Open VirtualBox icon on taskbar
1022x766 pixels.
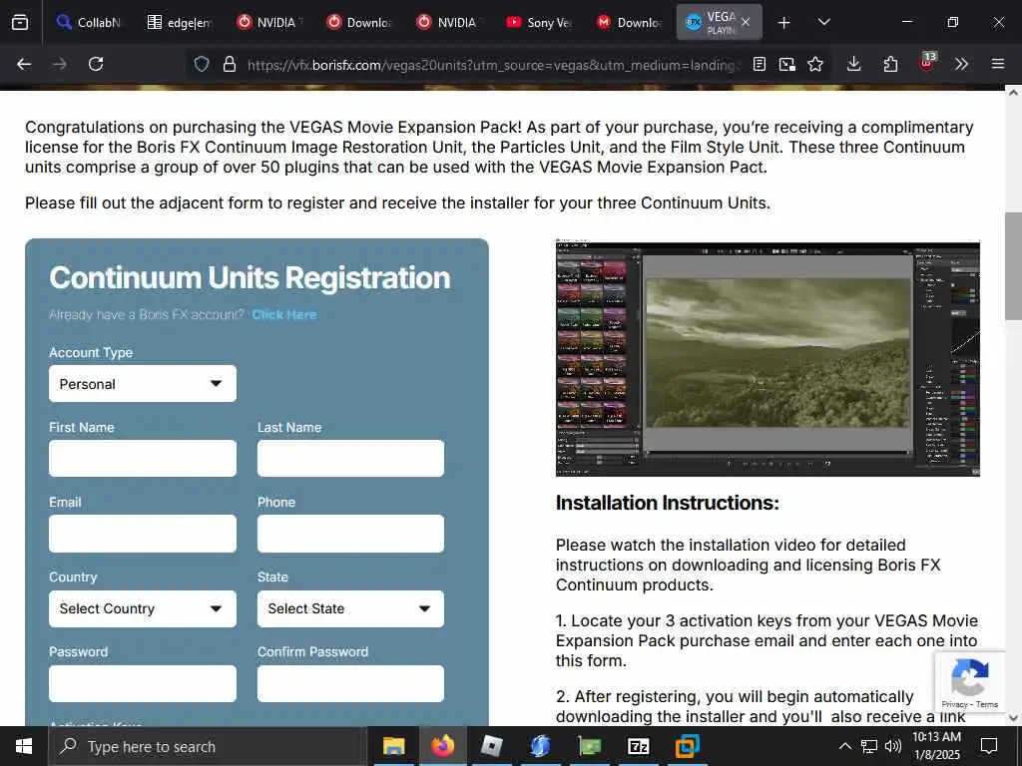point(687,746)
